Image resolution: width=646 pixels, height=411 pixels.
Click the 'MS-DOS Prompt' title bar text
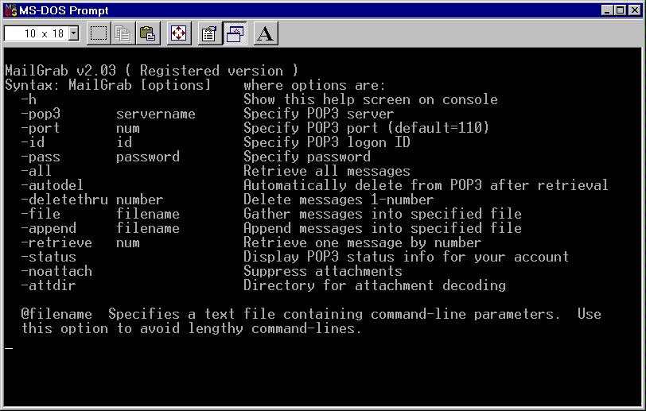[x=64, y=10]
